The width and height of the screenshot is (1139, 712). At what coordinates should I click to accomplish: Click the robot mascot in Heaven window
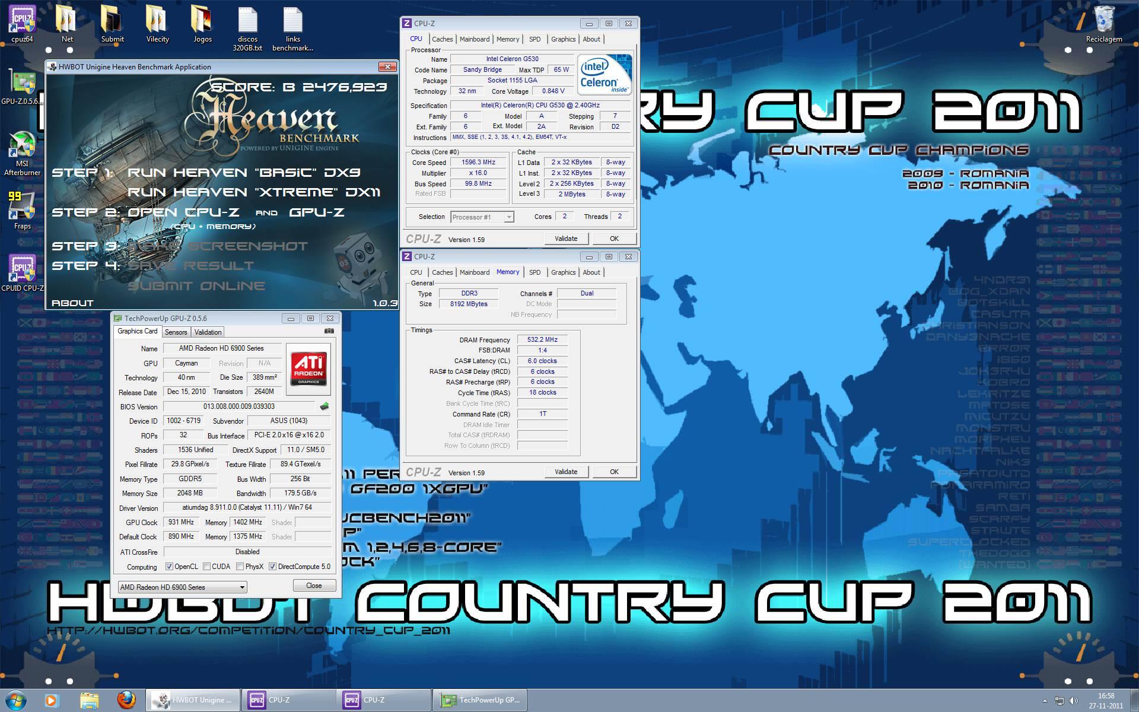[358, 264]
